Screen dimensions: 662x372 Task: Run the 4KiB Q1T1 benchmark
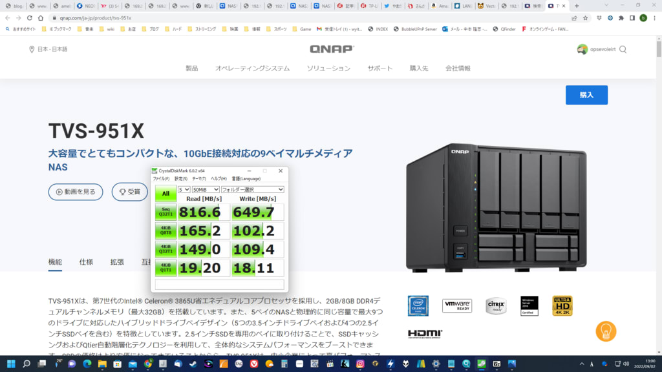point(165,268)
